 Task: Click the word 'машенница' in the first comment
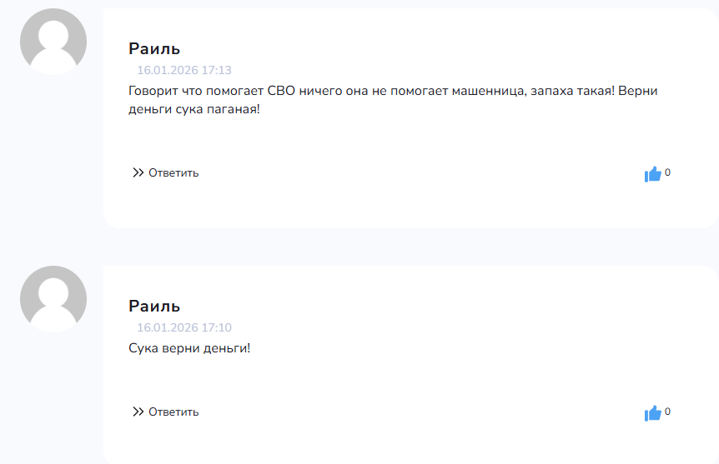pyautogui.click(x=489, y=91)
